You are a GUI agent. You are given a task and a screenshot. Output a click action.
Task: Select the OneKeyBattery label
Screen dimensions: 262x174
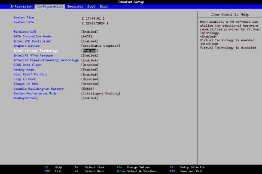click(x=26, y=98)
